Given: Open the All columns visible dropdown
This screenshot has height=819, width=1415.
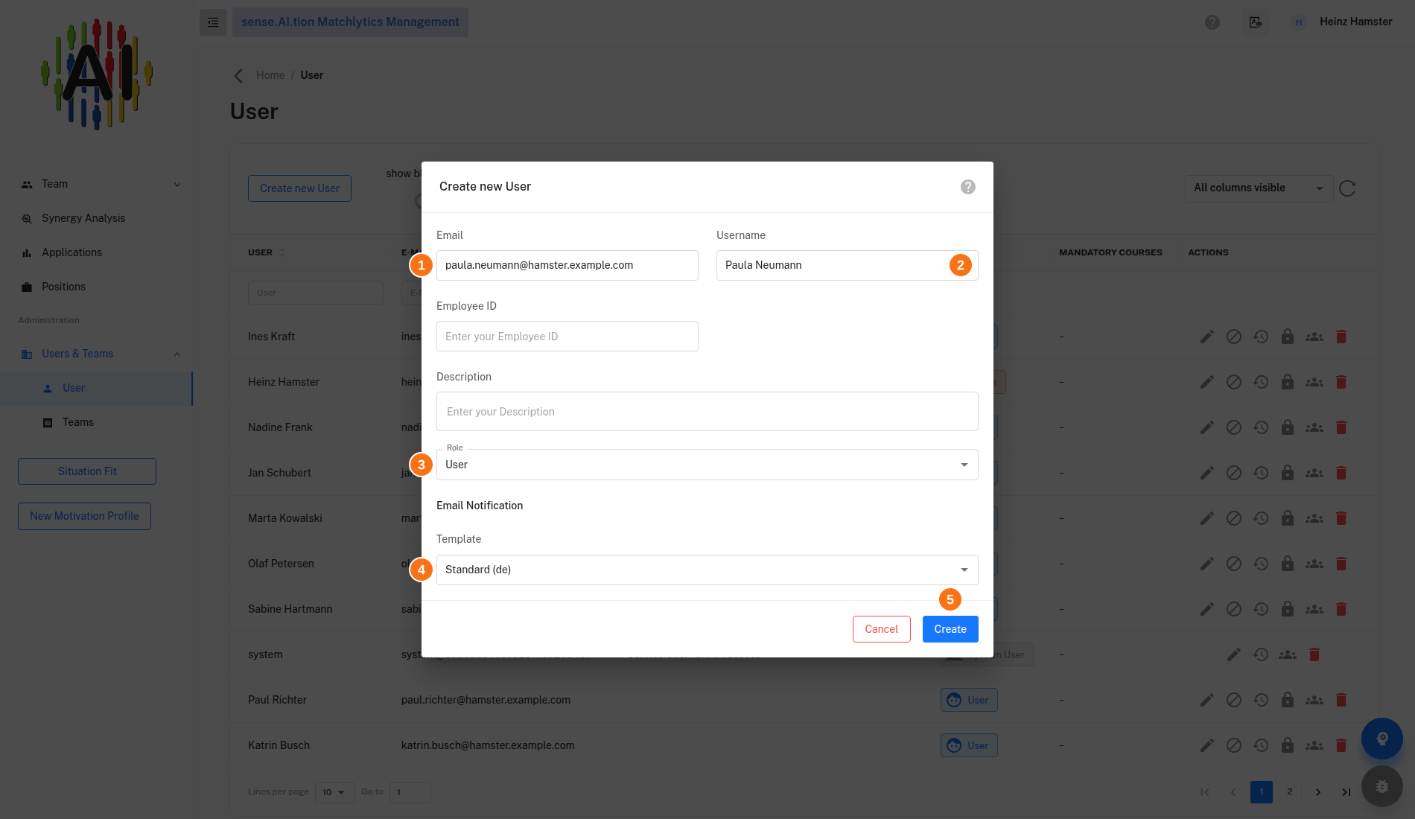Looking at the screenshot, I should [x=1259, y=188].
